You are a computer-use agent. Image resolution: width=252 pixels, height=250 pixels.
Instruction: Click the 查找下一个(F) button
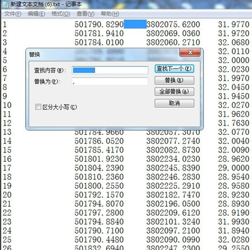tap(174, 69)
